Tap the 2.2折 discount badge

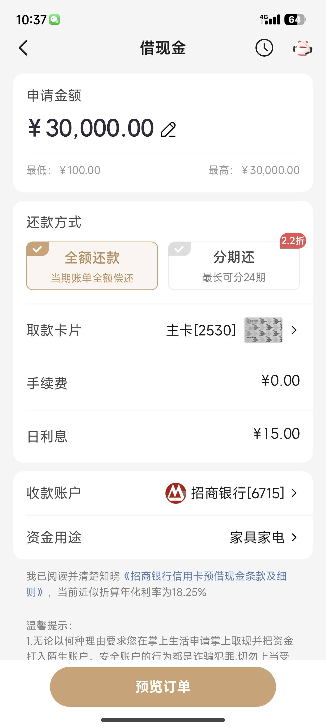coord(293,241)
